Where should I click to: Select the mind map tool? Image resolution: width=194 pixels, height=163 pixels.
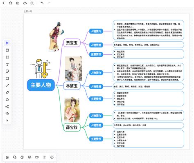tap(7, 107)
